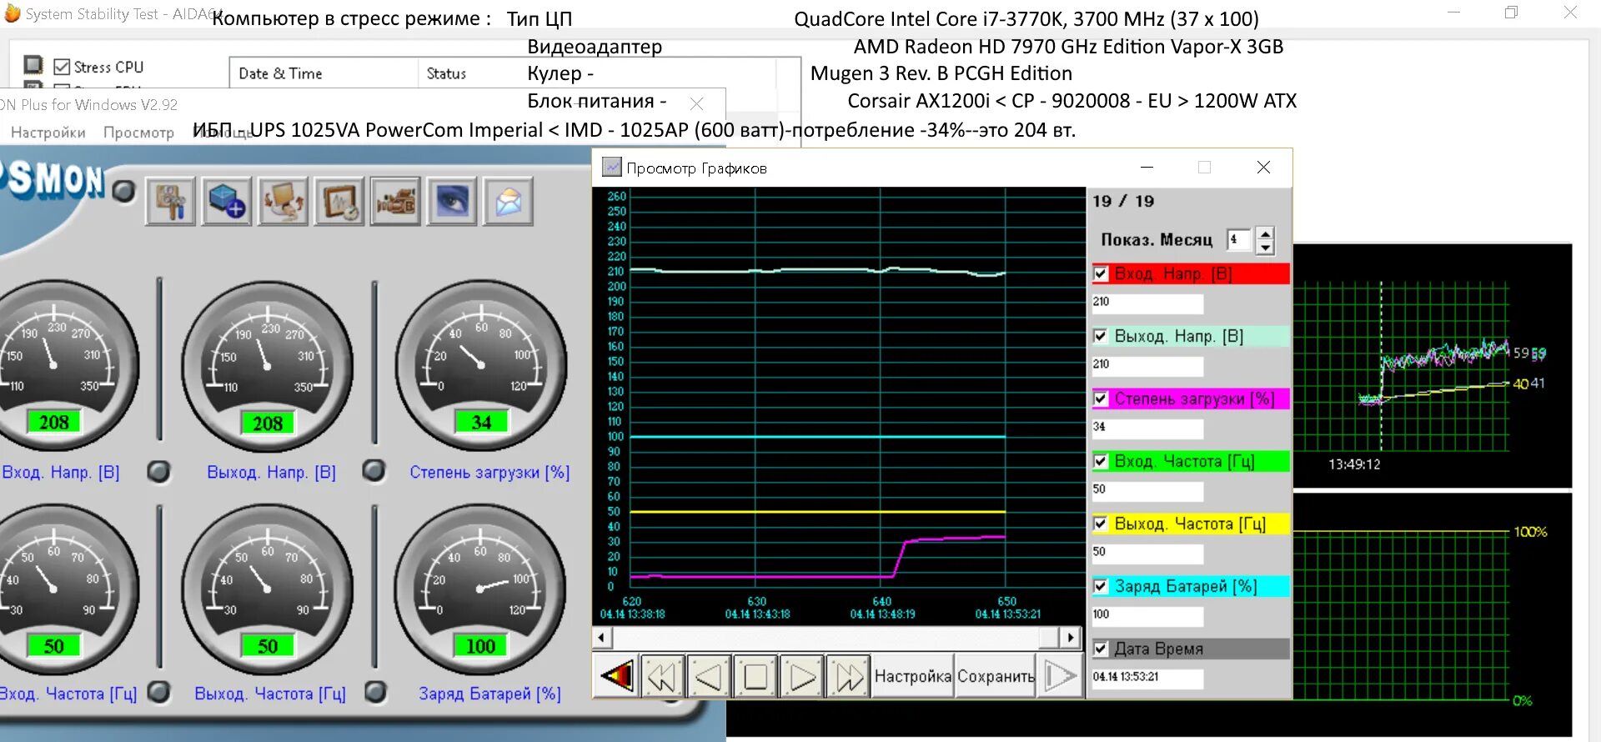Click the Выход. Частота gauge reading 50

pyautogui.click(x=268, y=646)
